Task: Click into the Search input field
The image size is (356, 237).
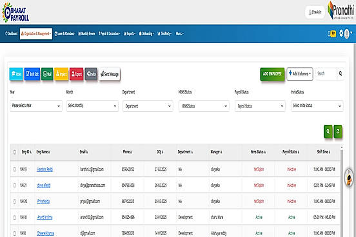Action: [326, 73]
